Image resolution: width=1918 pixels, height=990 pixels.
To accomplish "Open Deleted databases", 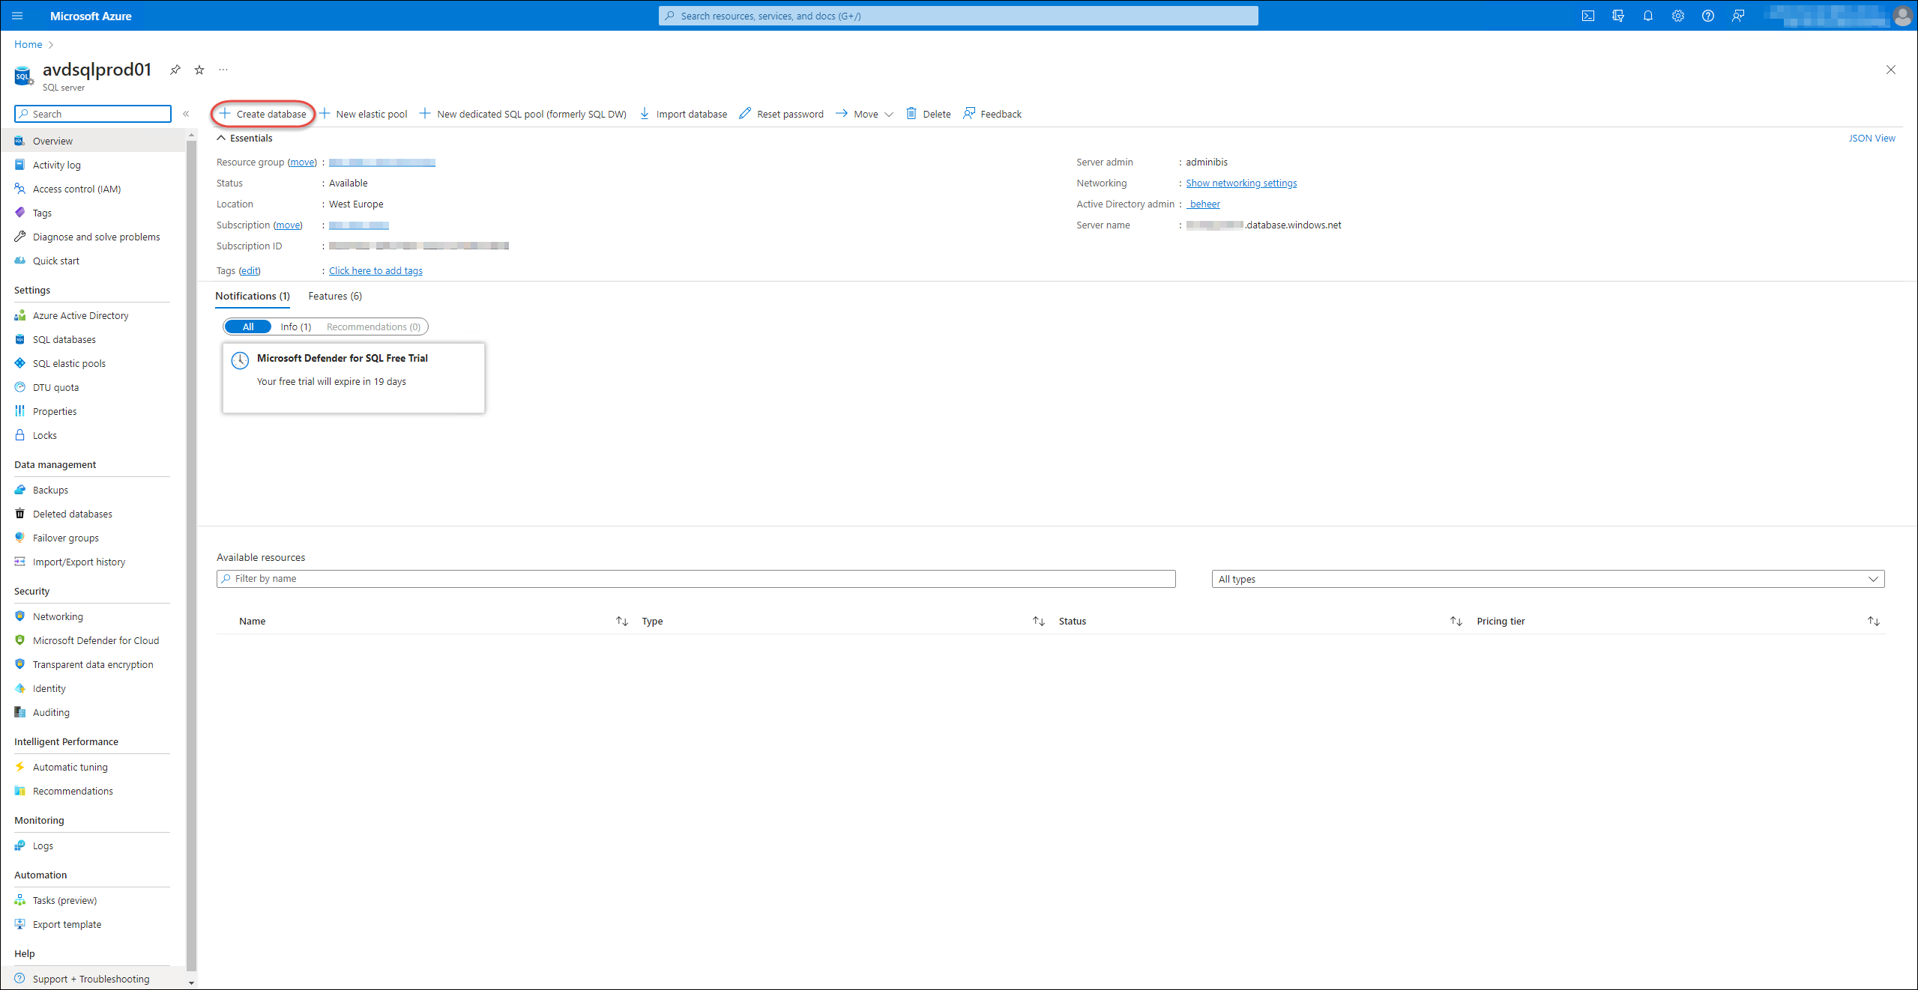I will 93,514.
